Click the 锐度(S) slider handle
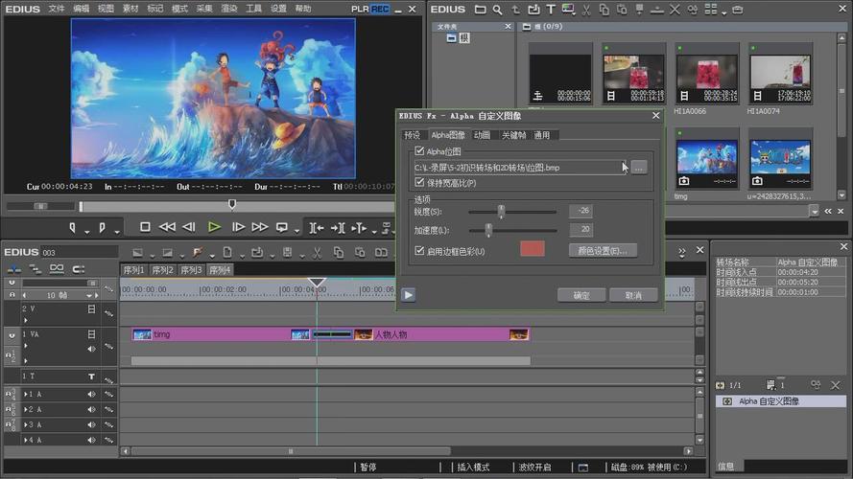The width and height of the screenshot is (853, 479). pos(501,212)
